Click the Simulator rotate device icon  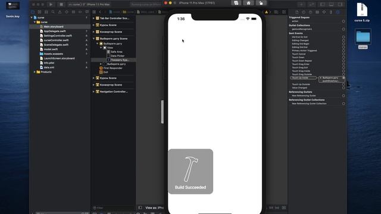[261, 3]
